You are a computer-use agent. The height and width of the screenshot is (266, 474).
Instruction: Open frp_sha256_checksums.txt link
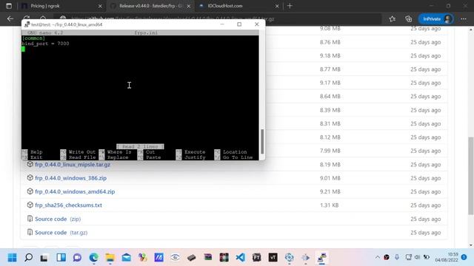[x=68, y=205]
